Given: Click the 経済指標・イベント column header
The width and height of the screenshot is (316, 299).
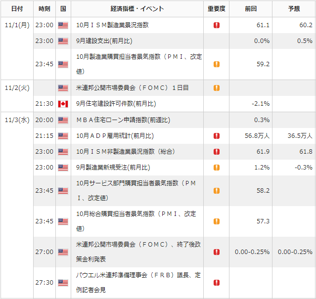Looking at the screenshot, I should coord(137,9).
